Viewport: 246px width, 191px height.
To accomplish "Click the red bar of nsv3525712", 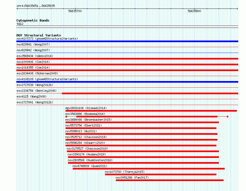I will coord(142,140).
